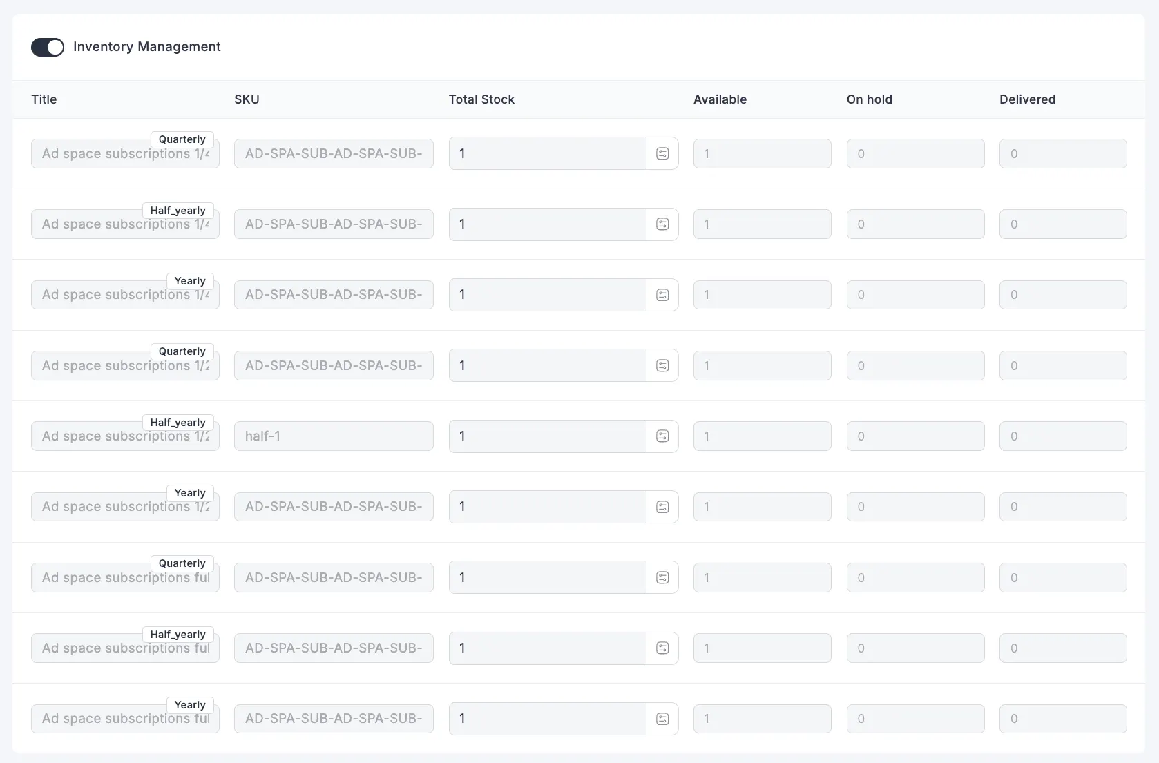Toggle the Inventory Management switch

[x=48, y=47]
